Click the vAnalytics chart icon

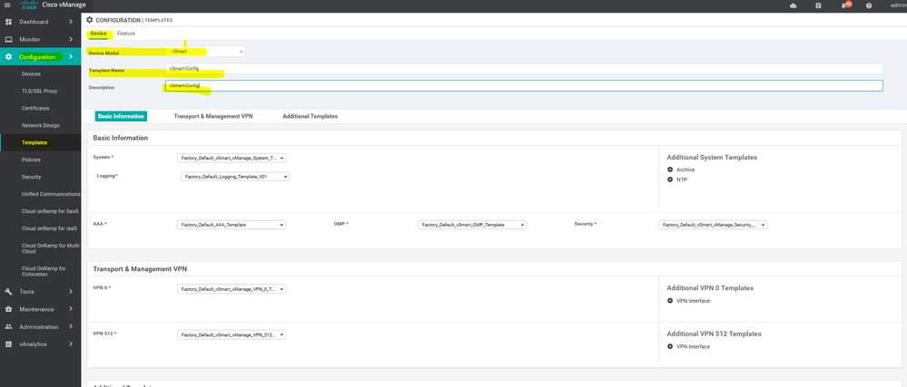tap(9, 343)
